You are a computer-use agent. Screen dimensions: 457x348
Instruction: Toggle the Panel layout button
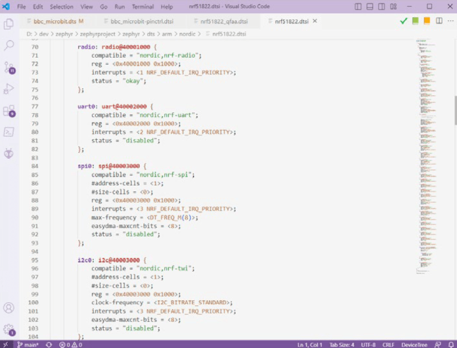coord(371,6)
